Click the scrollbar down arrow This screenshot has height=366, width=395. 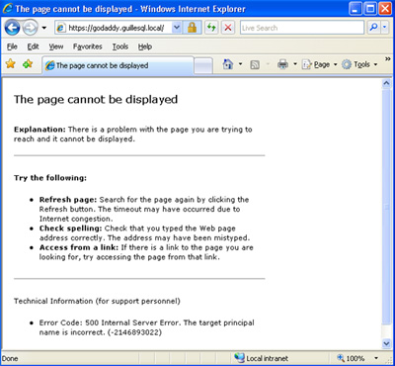[386, 343]
